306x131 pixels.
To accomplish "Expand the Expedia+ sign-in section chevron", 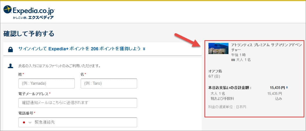I will tap(144, 49).
